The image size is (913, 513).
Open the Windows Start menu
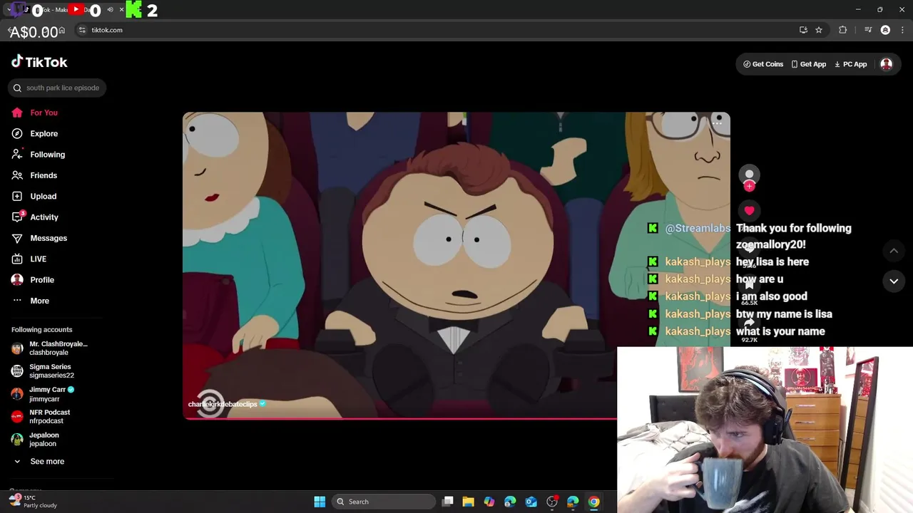tap(320, 502)
